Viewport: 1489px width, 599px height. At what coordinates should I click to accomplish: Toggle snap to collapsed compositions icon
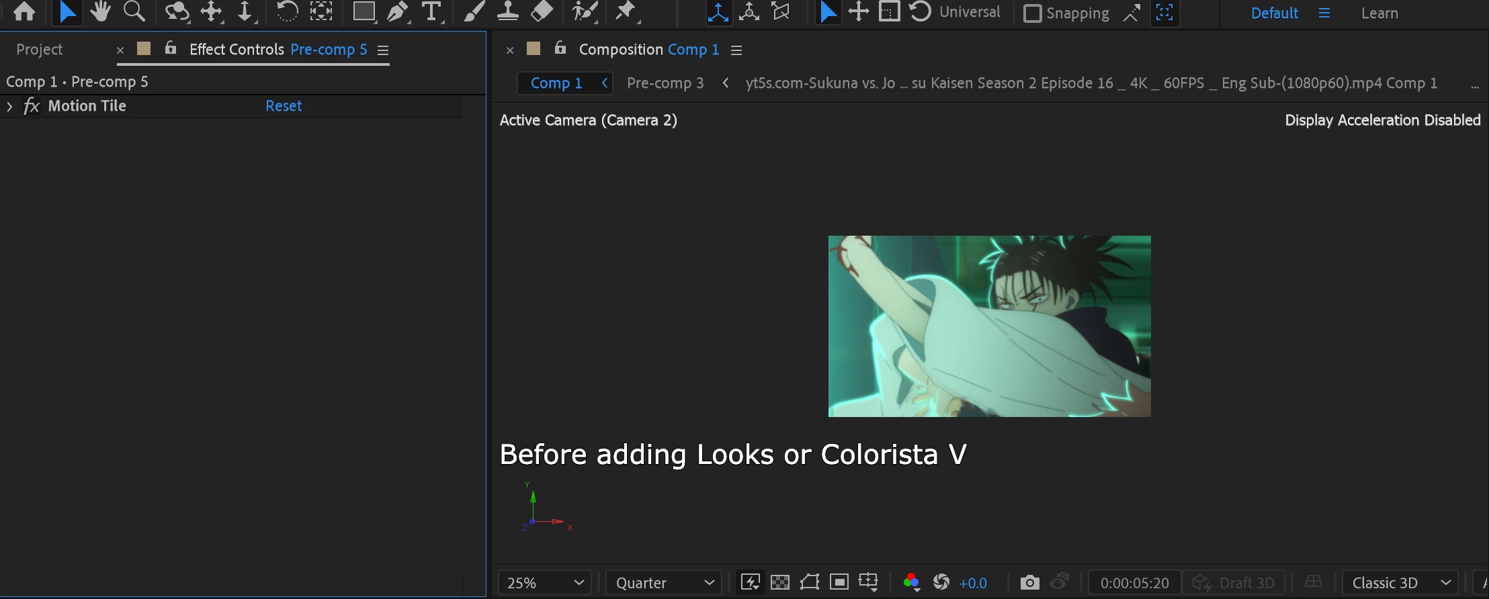point(1164,13)
